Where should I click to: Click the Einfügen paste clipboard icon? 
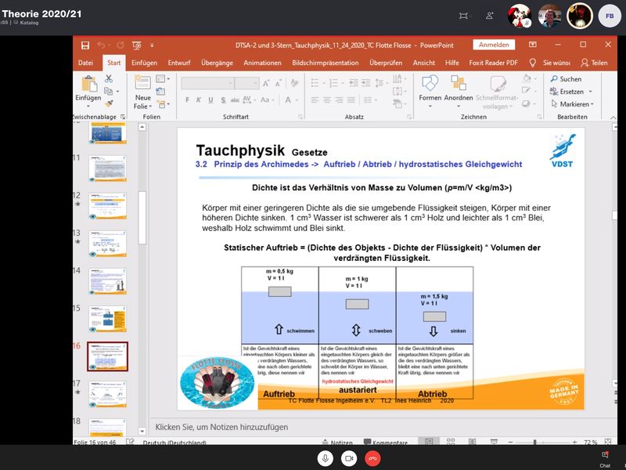click(89, 84)
